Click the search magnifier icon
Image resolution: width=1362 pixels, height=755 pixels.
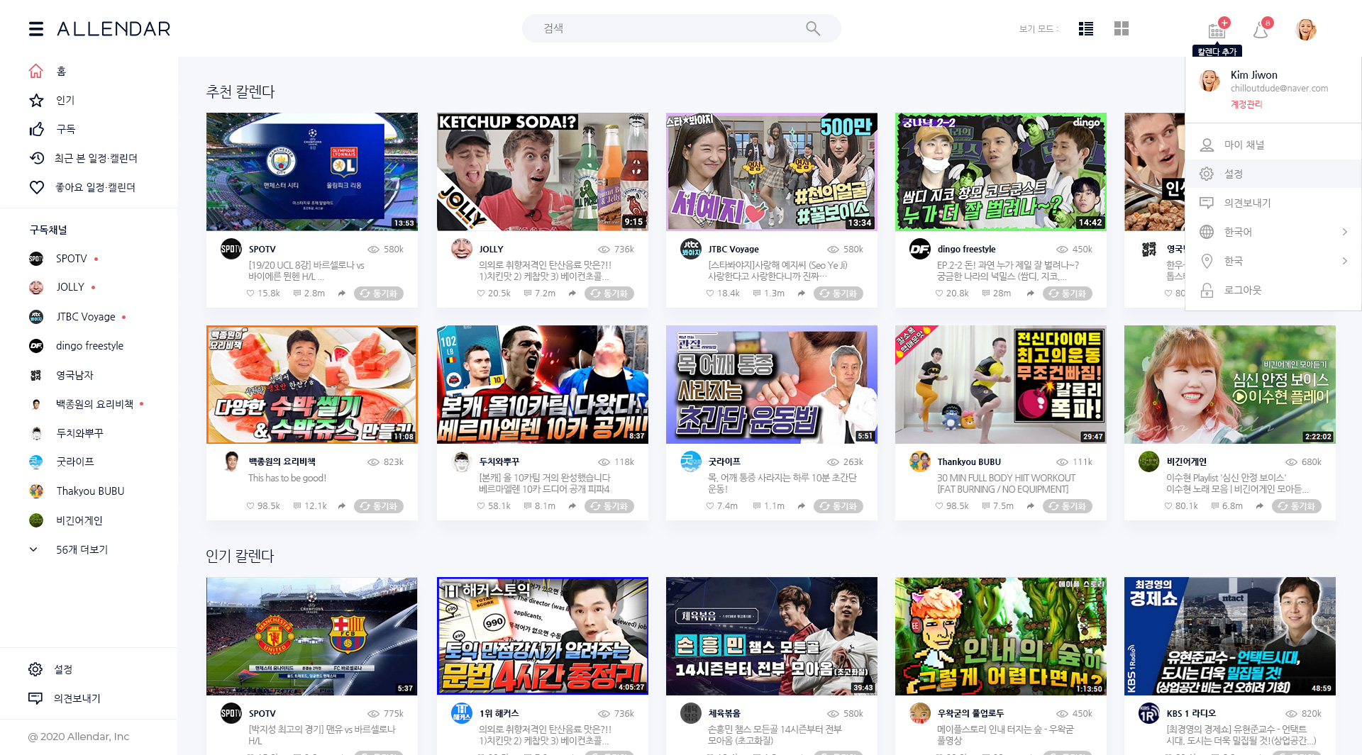coord(813,28)
